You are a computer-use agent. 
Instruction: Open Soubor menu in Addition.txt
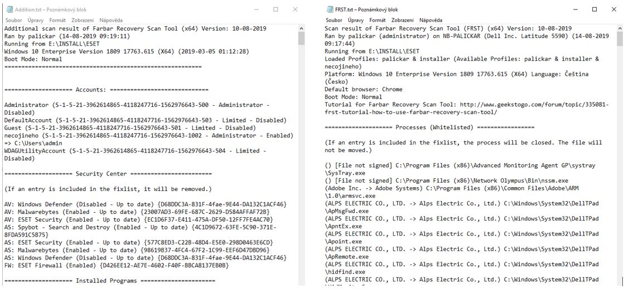14,20
